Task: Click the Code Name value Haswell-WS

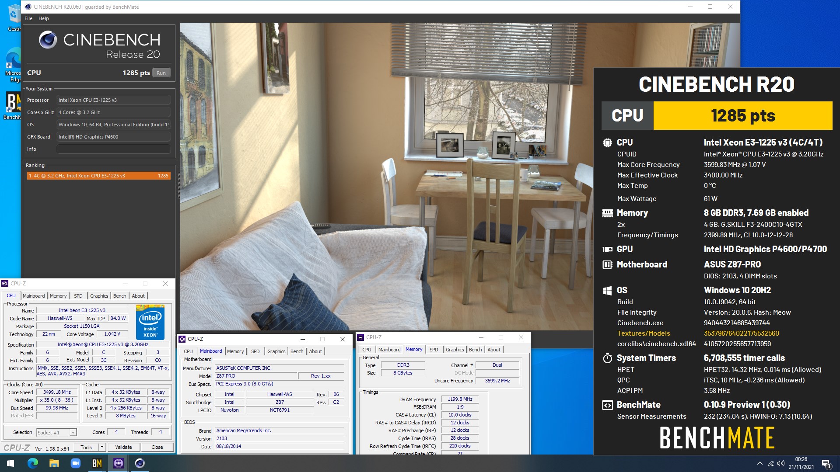Action: (60, 318)
